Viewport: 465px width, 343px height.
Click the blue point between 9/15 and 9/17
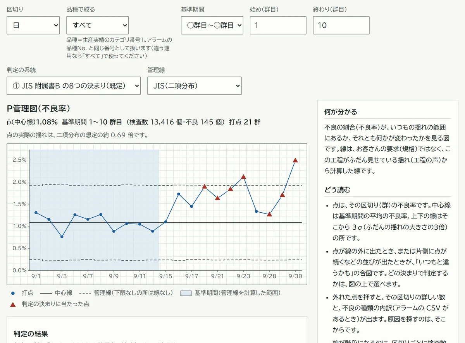(179, 194)
